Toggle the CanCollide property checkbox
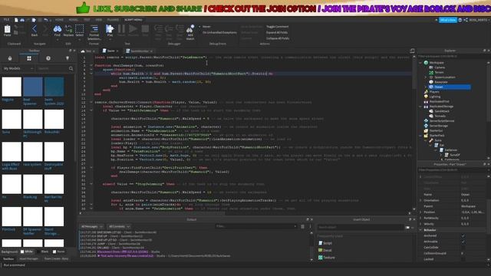This screenshot has height=276, width=491. 463,248
